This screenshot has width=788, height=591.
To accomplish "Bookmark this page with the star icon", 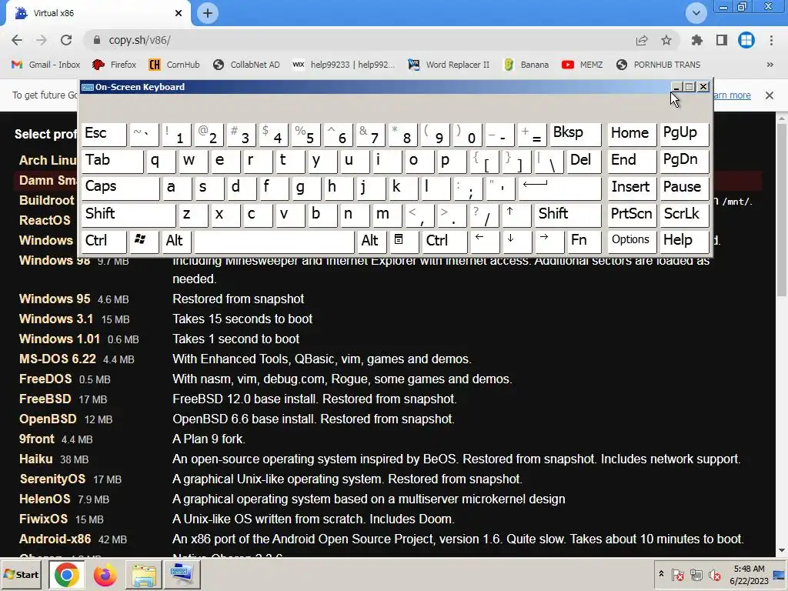I will tap(666, 40).
